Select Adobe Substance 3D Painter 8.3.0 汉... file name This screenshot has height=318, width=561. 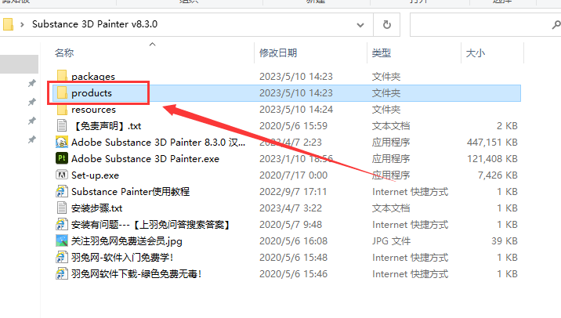(158, 143)
